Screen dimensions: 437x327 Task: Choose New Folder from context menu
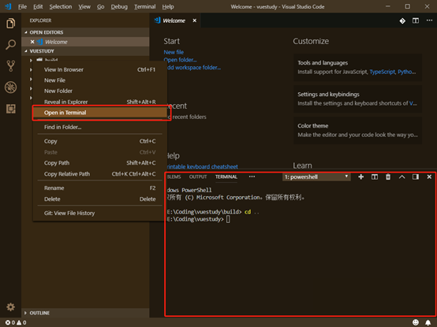(x=99, y=91)
